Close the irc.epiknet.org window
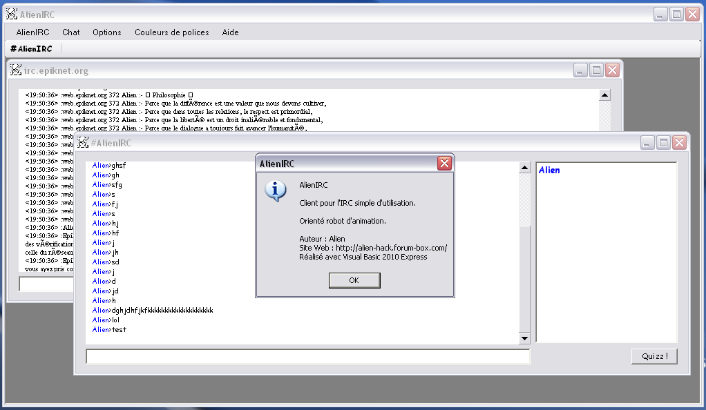706x410 pixels. point(612,70)
